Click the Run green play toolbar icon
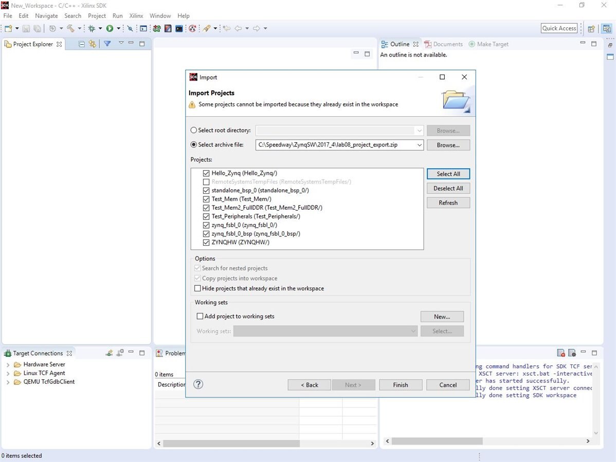Image resolution: width=616 pixels, height=462 pixels. pos(110,28)
